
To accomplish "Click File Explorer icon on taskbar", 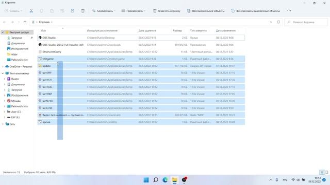I will point(174,180).
